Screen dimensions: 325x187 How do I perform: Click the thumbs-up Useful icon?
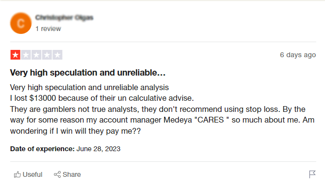(17, 174)
